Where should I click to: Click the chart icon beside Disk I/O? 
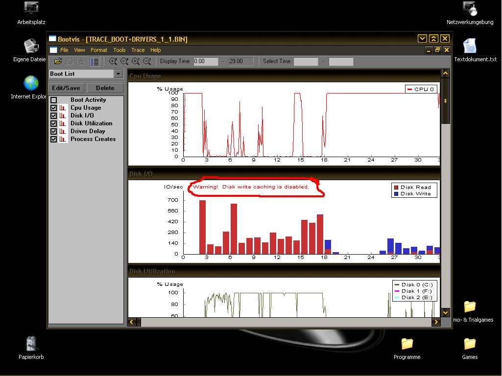pos(63,116)
